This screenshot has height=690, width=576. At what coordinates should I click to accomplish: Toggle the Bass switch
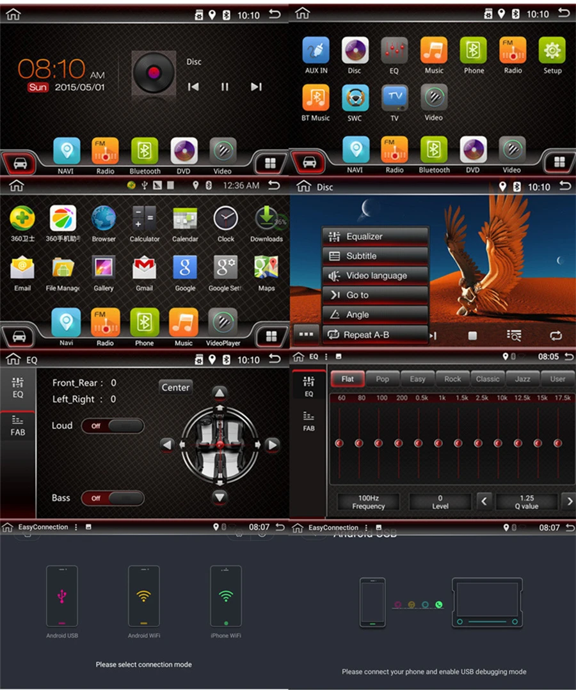[x=113, y=498]
